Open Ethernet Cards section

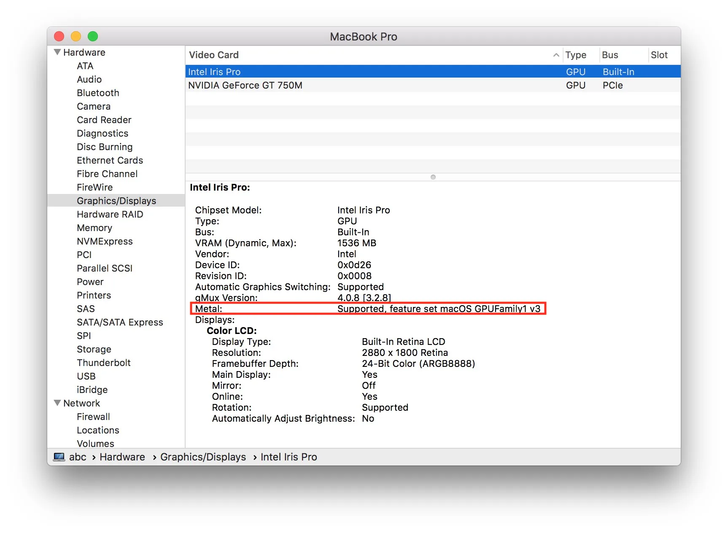pyautogui.click(x=110, y=160)
